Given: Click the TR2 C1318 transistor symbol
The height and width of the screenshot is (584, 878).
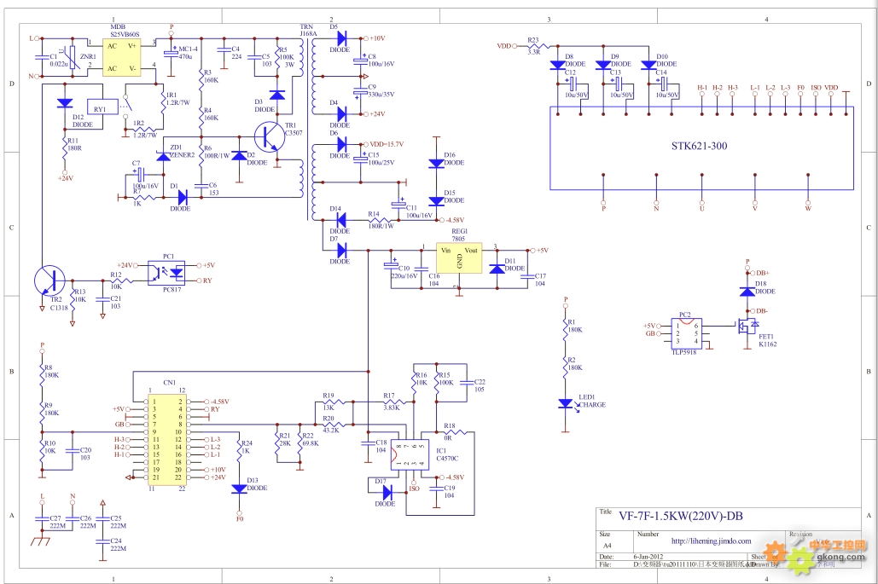Looking at the screenshot, I should (49, 280).
